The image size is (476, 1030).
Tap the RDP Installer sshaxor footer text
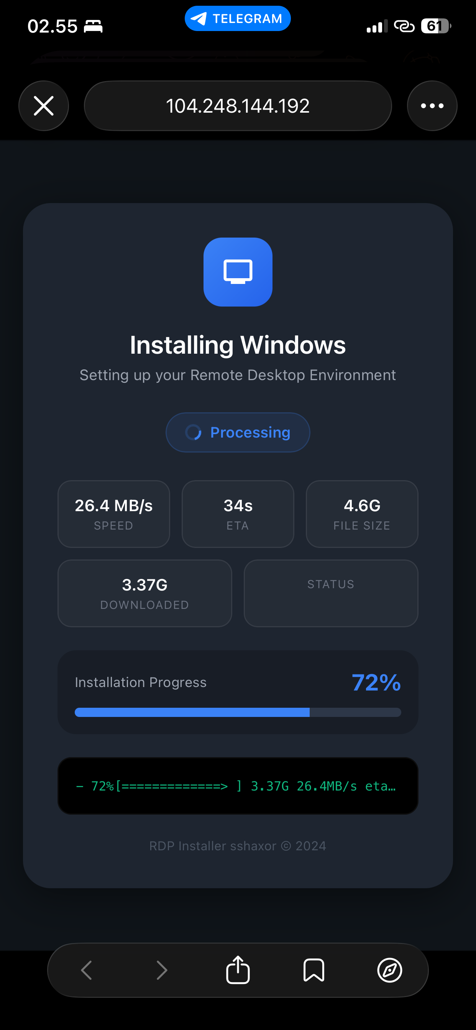coord(238,846)
